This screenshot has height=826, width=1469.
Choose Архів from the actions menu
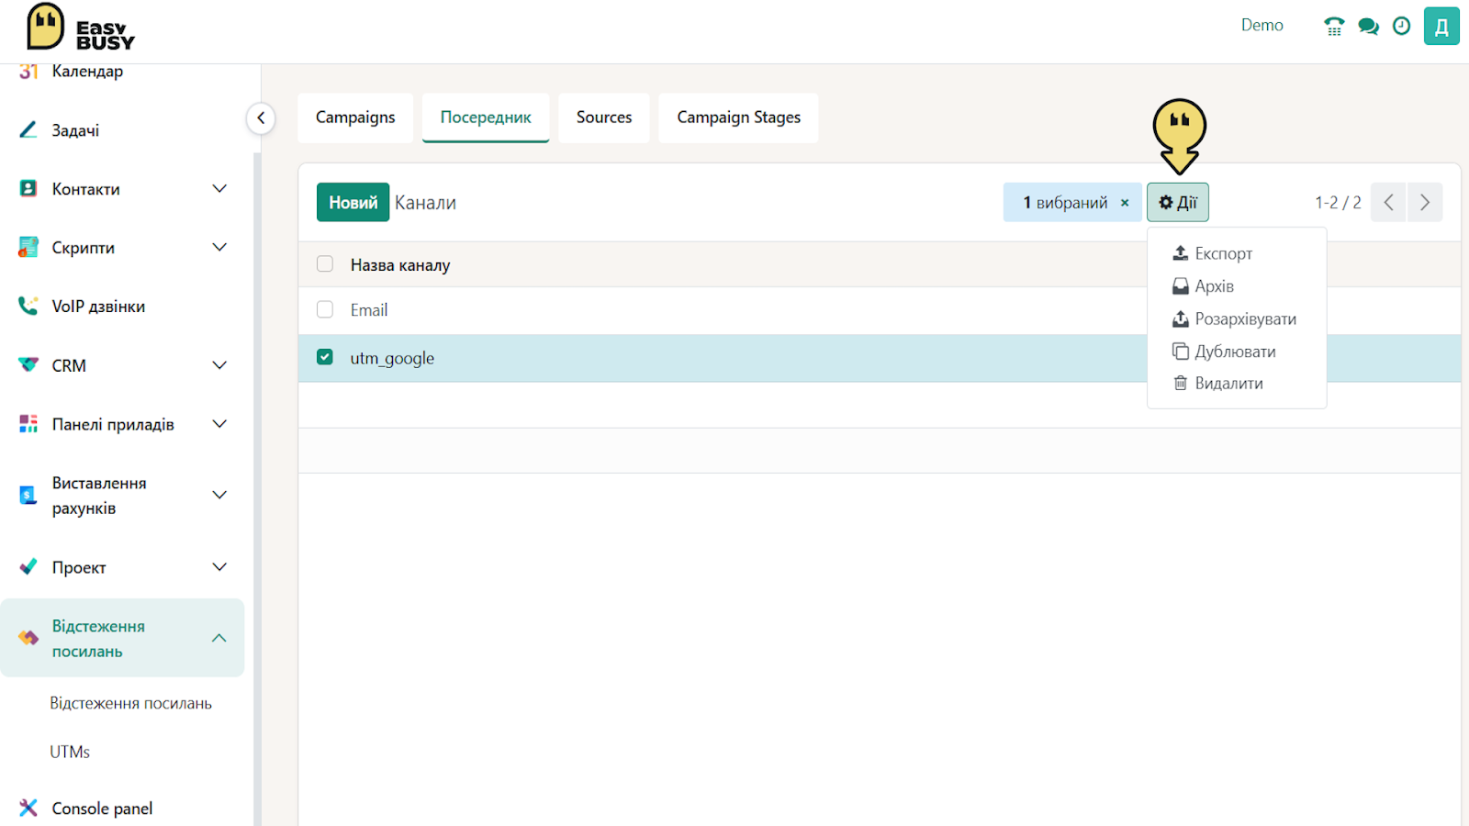1237,286
